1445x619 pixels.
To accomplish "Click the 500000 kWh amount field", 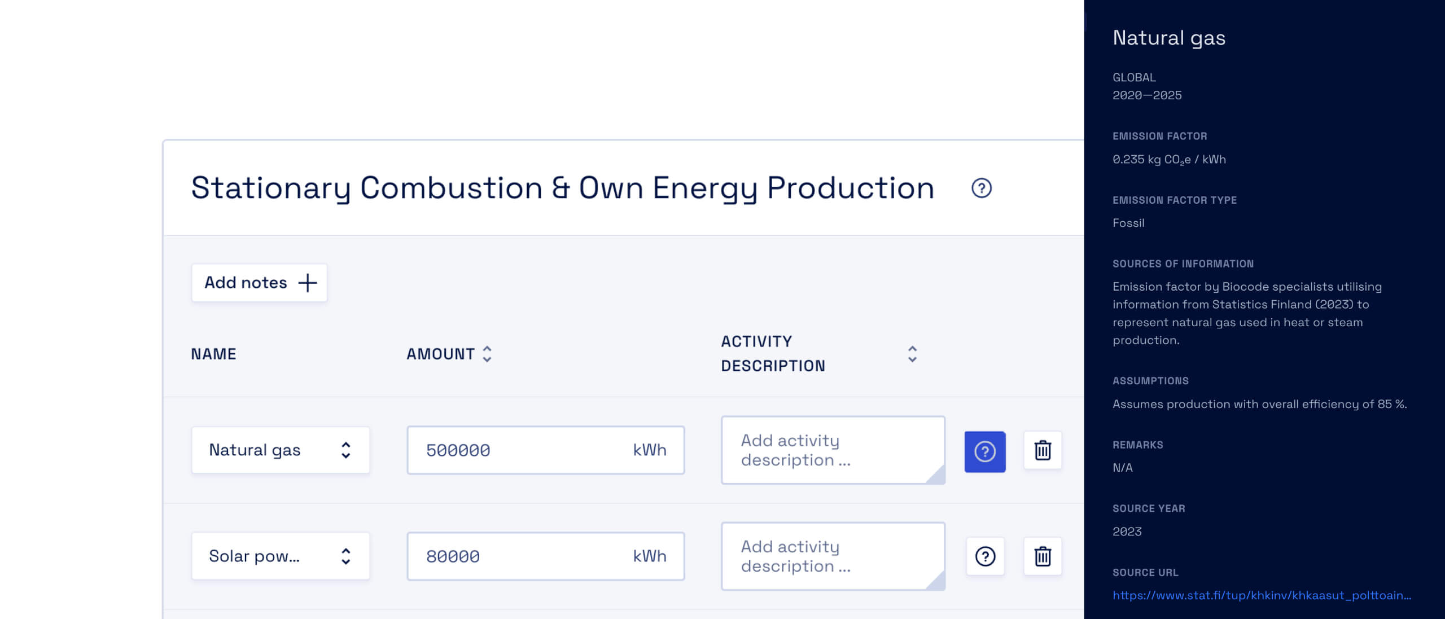I will coord(545,450).
